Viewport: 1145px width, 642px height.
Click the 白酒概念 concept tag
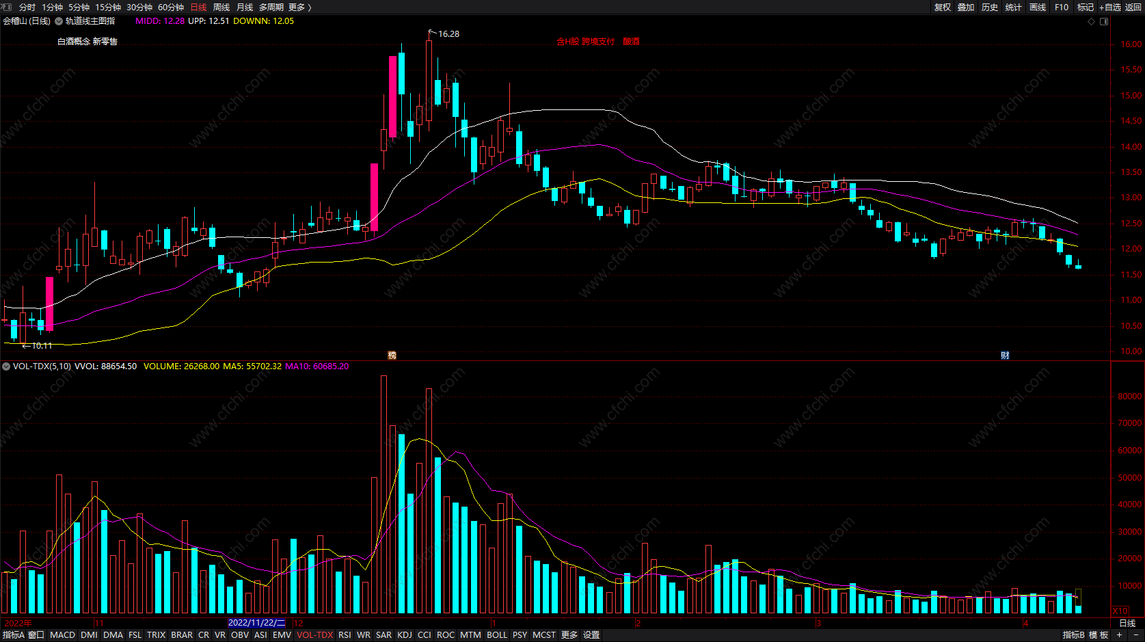pos(74,42)
